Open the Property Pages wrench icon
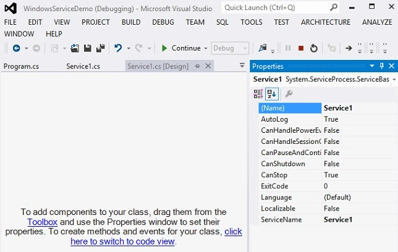 coord(289,94)
